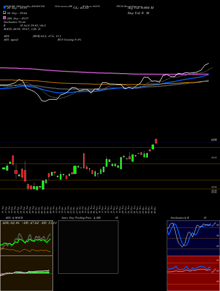Click the magenta 200 Day legend swatch
The width and height of the screenshot is (220, 291).
pos(4,18)
